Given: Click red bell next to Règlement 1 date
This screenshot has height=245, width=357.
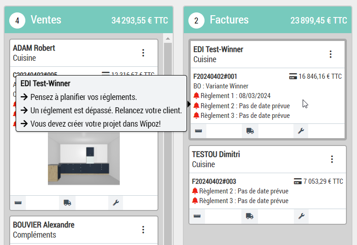Looking at the screenshot, I should tap(196, 96).
